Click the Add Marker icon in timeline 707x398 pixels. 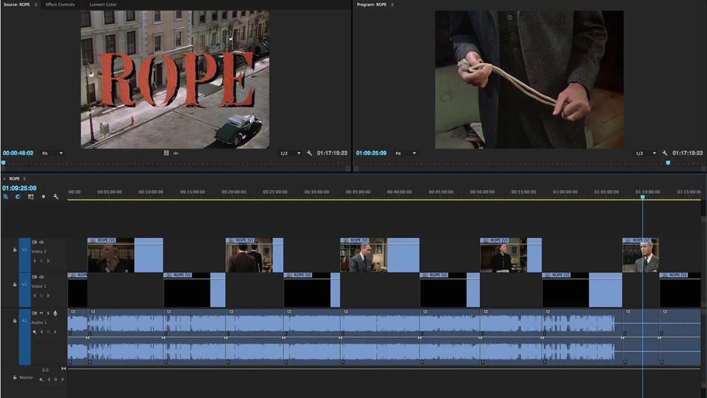43,197
